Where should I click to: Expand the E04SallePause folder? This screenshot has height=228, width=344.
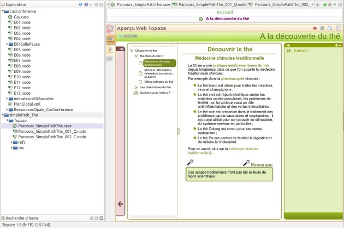pos(7,44)
